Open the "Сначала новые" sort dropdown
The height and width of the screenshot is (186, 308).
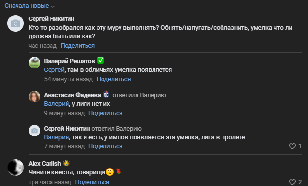click(x=30, y=6)
